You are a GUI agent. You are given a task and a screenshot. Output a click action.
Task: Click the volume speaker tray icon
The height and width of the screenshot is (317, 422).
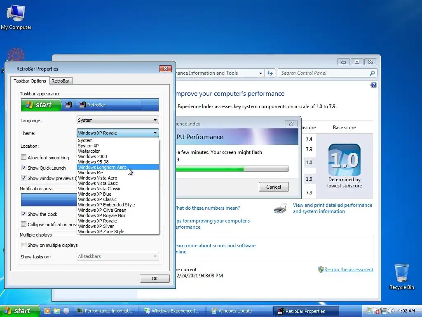click(391, 311)
